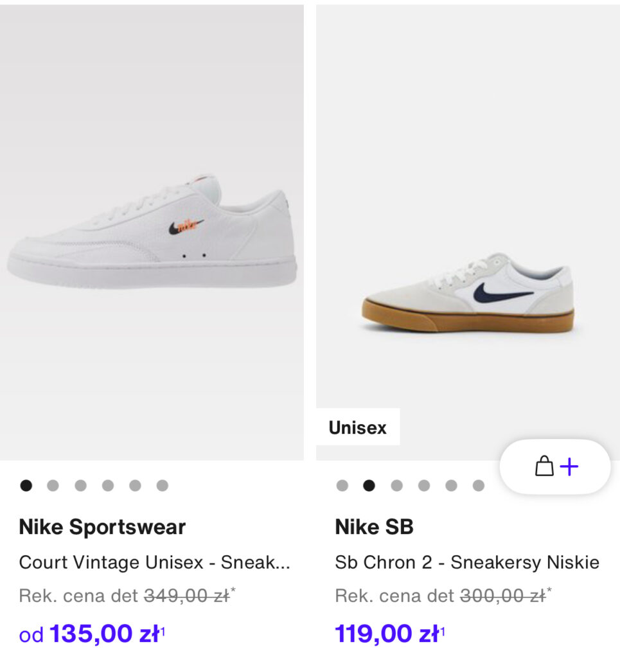Open the Sb Chron 2 gum-sole sneaker image
The image size is (620, 658).
click(x=468, y=233)
